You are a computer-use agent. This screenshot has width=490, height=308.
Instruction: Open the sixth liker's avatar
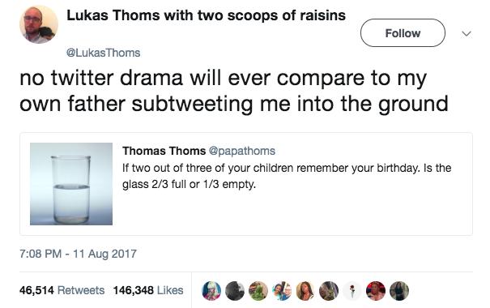pyautogui.click(x=329, y=291)
